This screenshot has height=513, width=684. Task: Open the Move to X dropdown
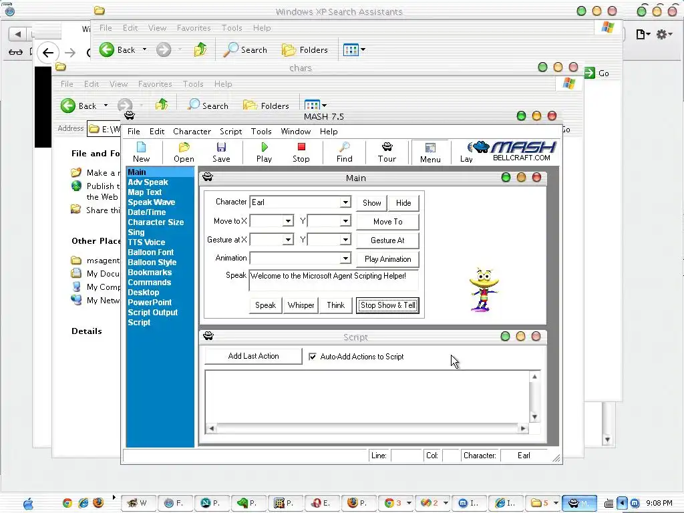288,221
